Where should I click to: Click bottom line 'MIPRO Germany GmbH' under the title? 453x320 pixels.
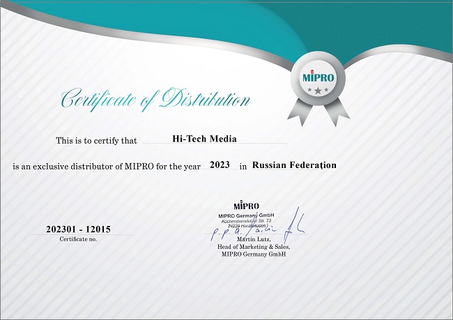pos(254,254)
